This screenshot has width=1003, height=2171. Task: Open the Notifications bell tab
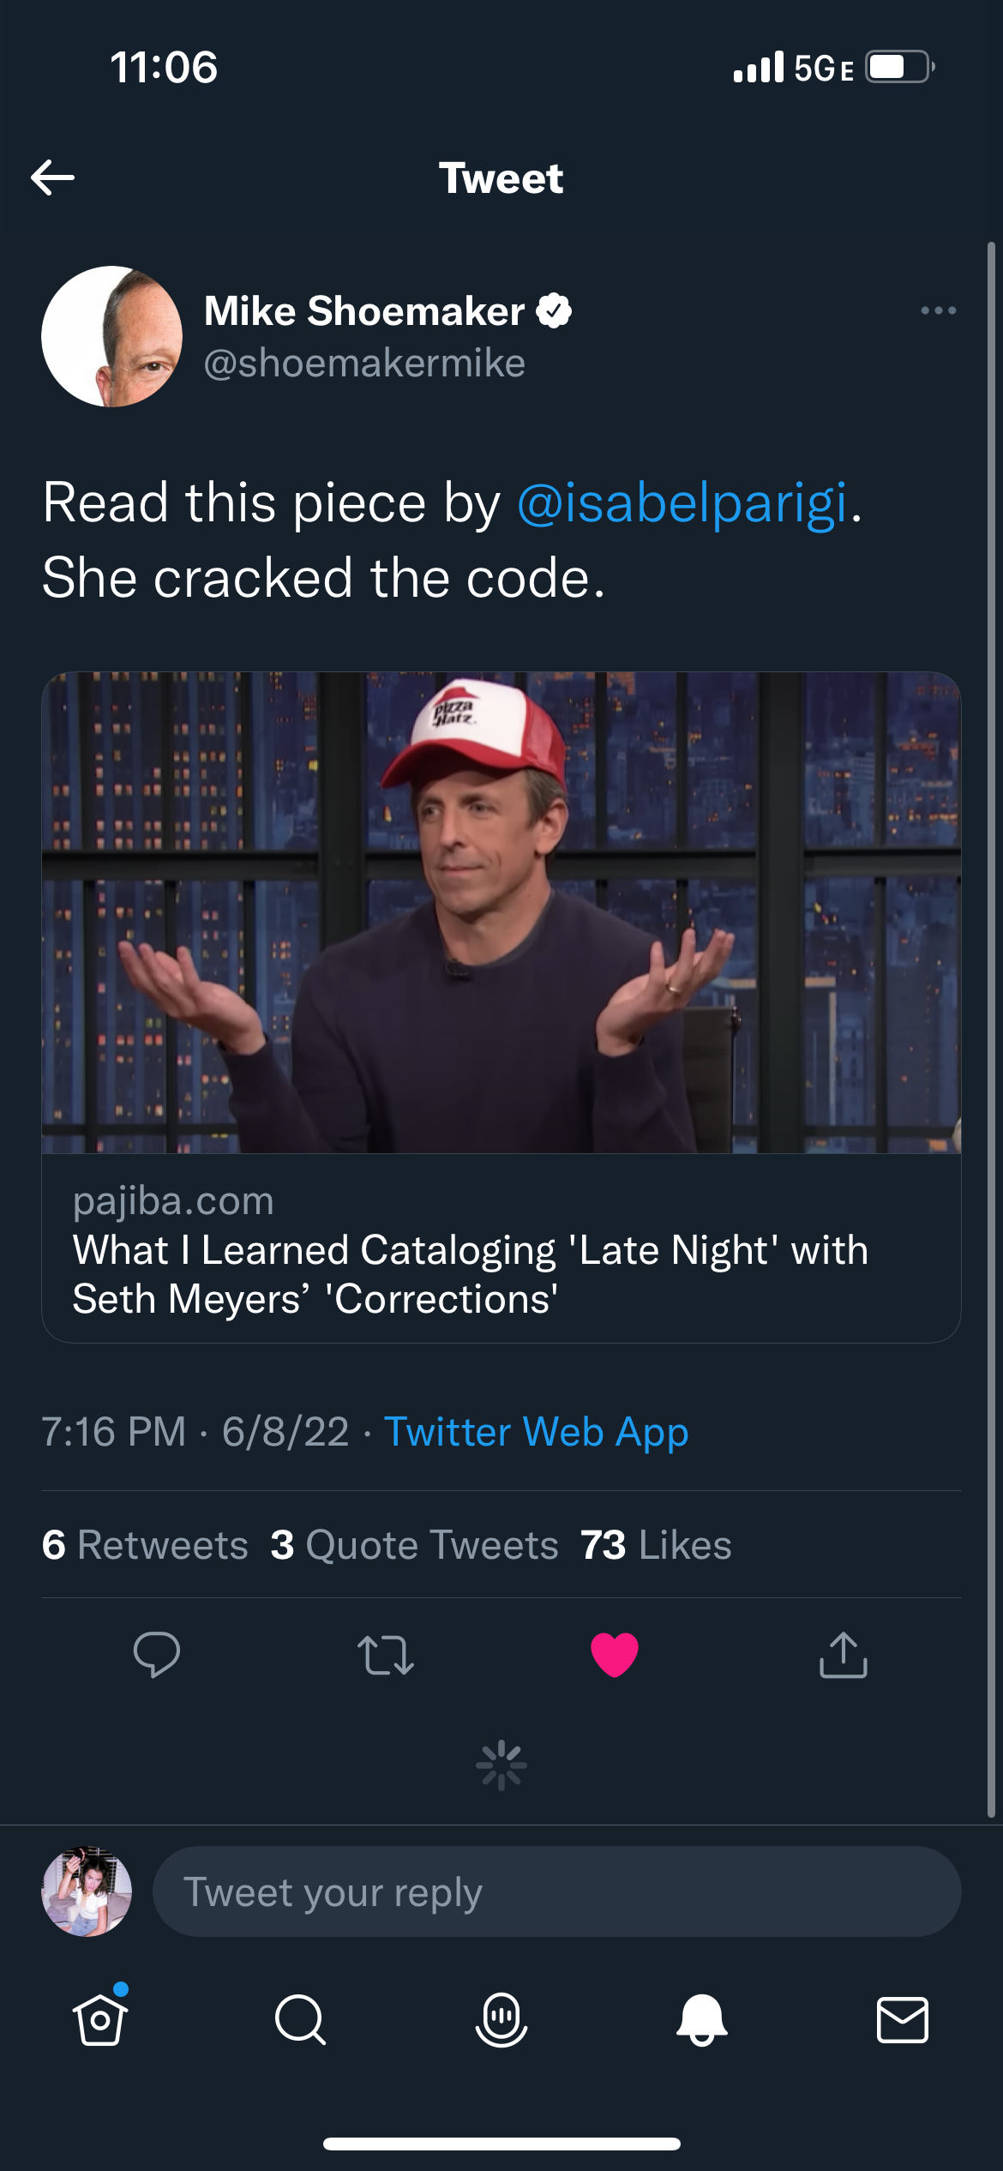point(702,2019)
